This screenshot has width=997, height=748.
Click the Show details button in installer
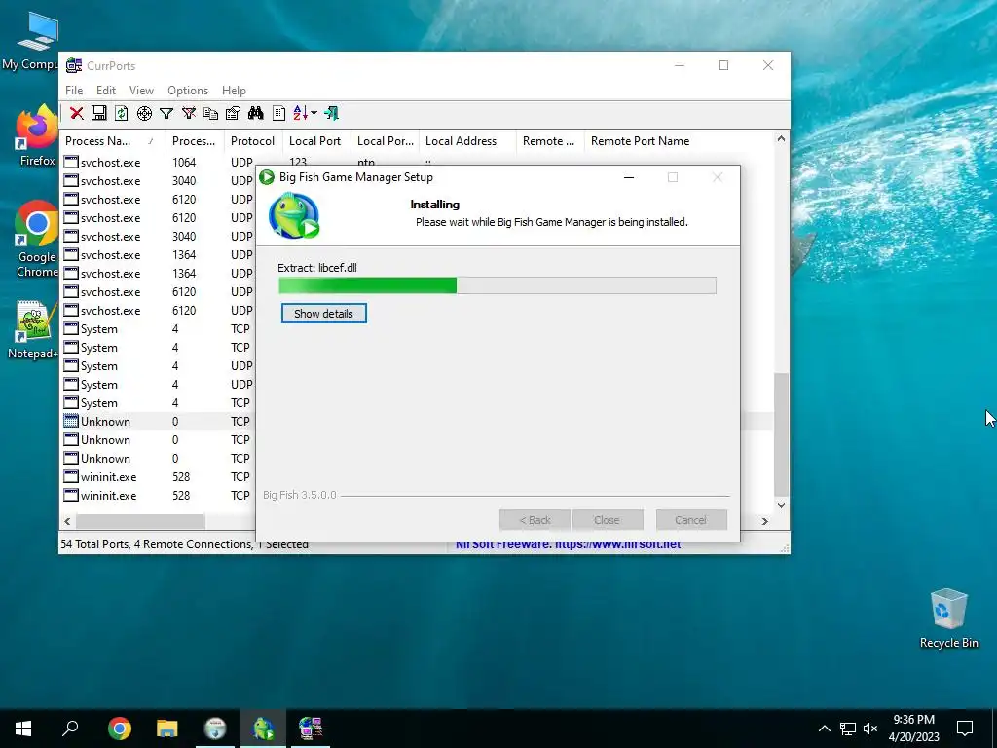[x=323, y=314]
